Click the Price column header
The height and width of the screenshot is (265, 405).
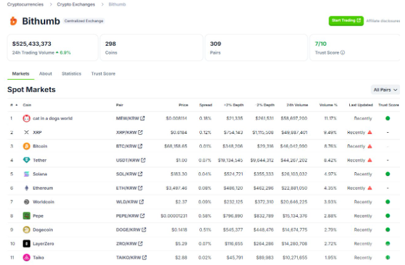184,105
